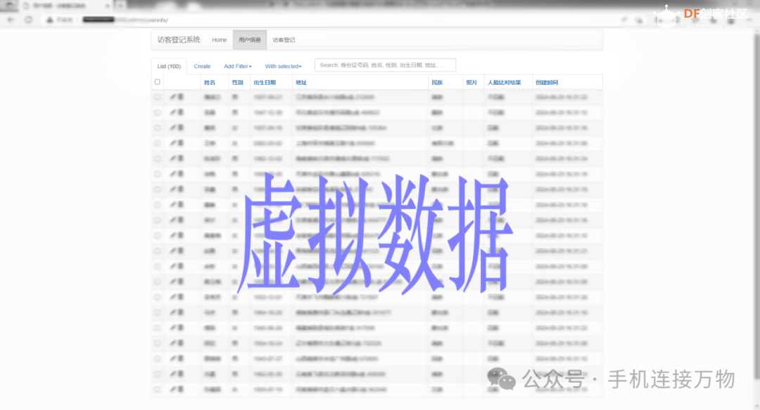
Task: Sort by the 姓名 column header
Action: pos(210,83)
